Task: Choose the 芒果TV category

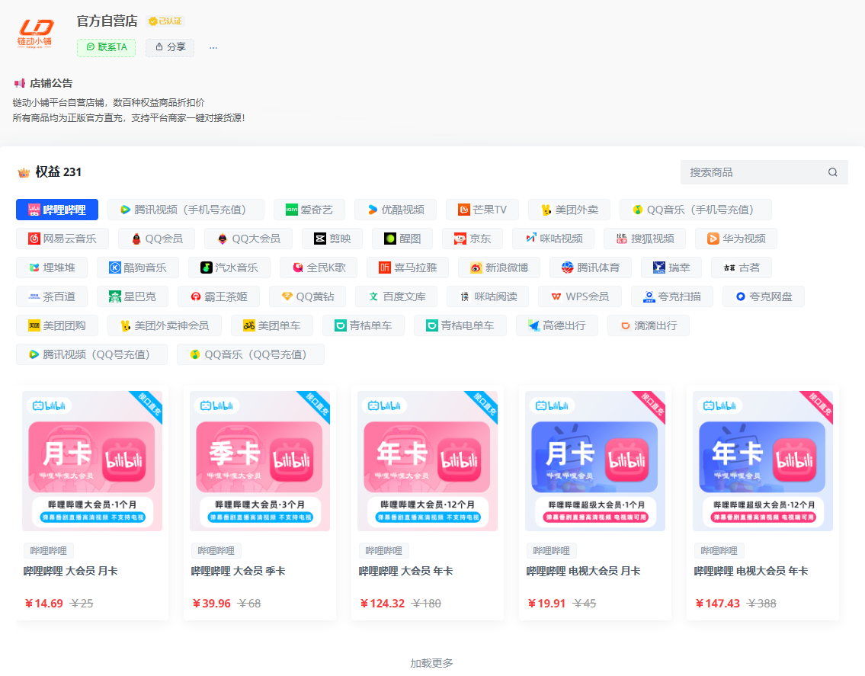Action: [x=482, y=210]
